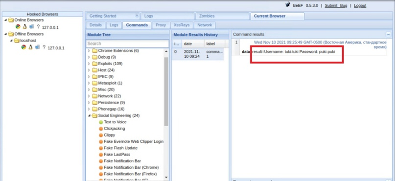Expand the Chrome Extensions (6) folder
Screen dimensions: 395x181
click(89, 50)
